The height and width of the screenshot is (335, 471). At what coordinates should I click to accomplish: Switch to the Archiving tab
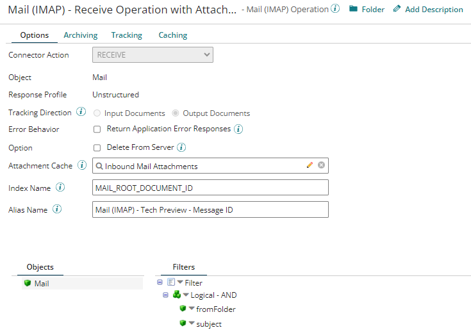[80, 35]
